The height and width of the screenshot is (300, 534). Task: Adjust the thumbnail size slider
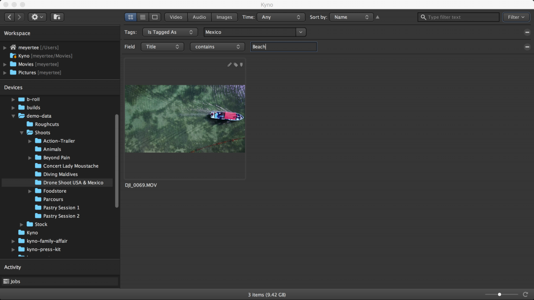click(499, 294)
